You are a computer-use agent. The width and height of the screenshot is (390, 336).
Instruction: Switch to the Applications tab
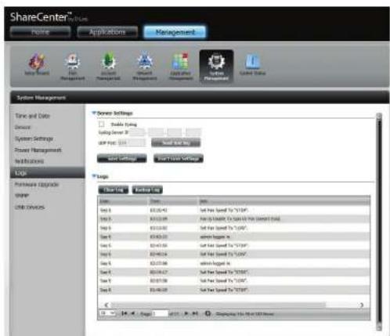[107, 32]
